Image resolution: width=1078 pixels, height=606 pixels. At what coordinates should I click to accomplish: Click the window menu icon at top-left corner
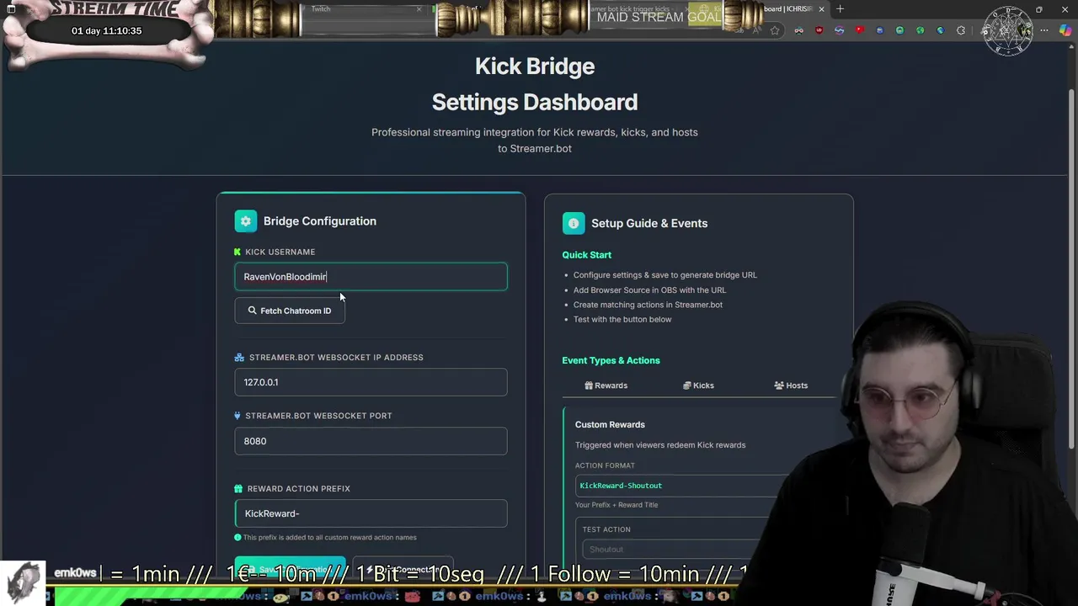pyautogui.click(x=11, y=8)
